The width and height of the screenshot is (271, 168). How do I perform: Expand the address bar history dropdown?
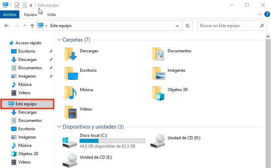[177, 26]
